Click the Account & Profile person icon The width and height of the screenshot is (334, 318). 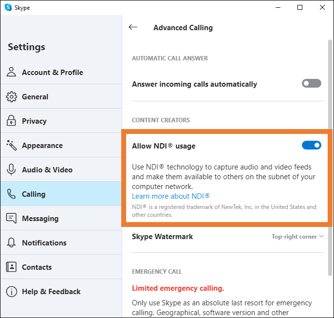(11, 72)
